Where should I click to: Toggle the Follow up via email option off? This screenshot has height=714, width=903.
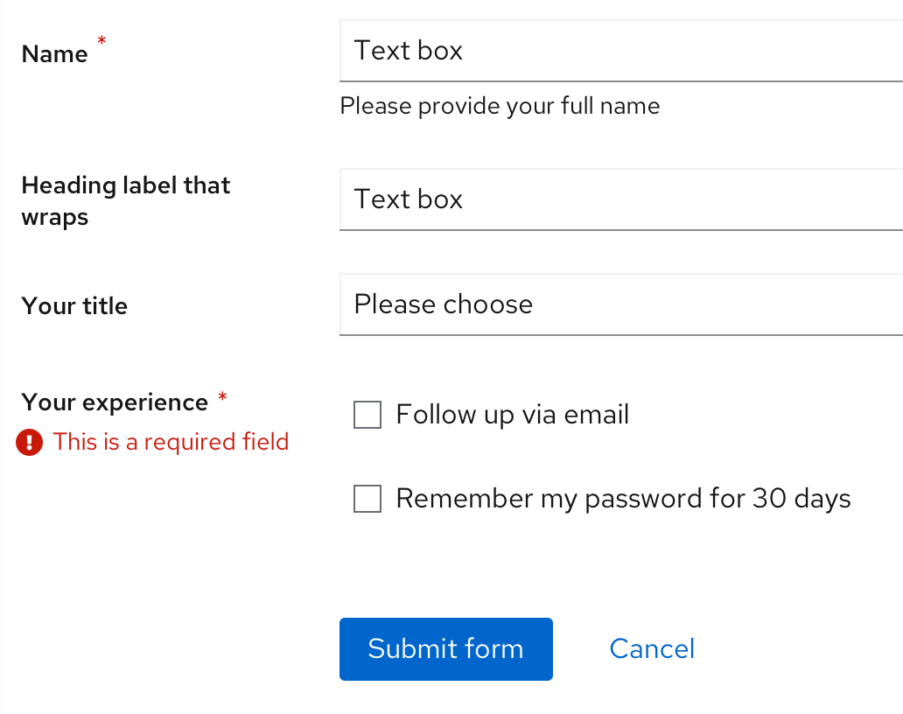[x=367, y=414]
